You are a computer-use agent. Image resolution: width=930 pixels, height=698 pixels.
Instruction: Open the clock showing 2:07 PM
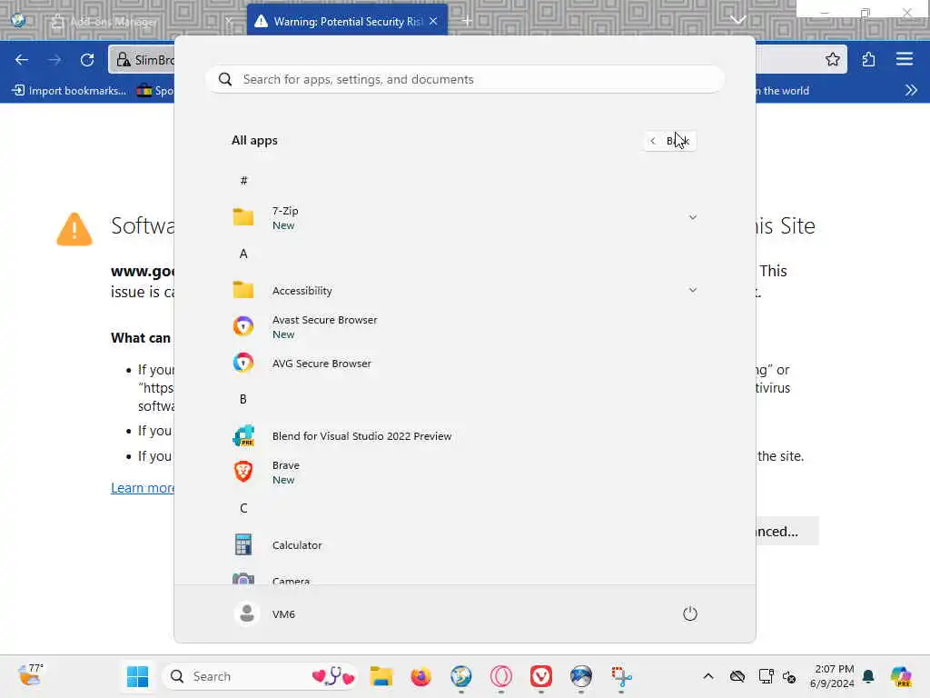click(x=834, y=676)
